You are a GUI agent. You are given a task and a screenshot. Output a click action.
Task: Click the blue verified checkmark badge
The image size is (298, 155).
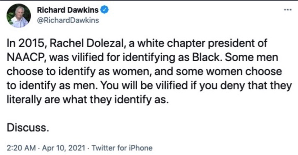[105, 10]
